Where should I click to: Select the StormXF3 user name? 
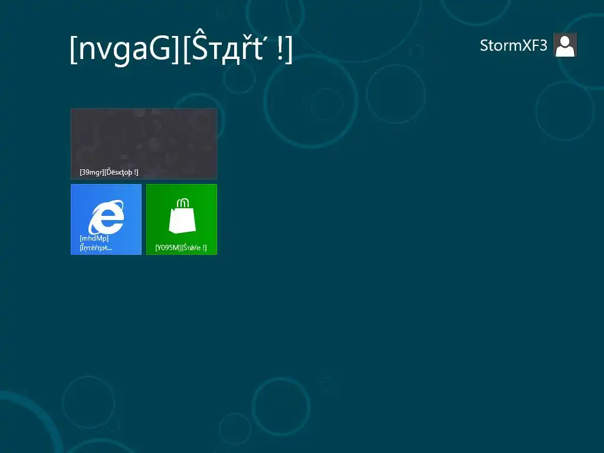click(513, 45)
